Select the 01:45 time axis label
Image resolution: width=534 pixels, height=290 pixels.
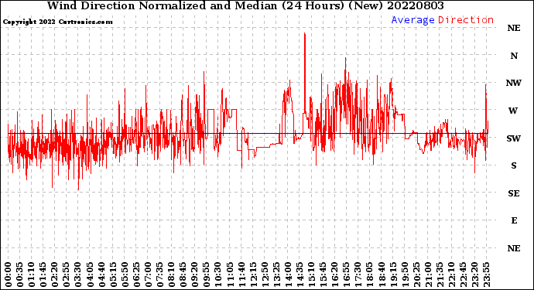point(43,275)
